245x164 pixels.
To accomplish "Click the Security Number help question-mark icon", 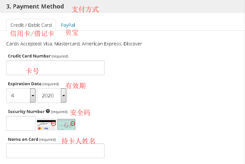I will tap(48, 111).
